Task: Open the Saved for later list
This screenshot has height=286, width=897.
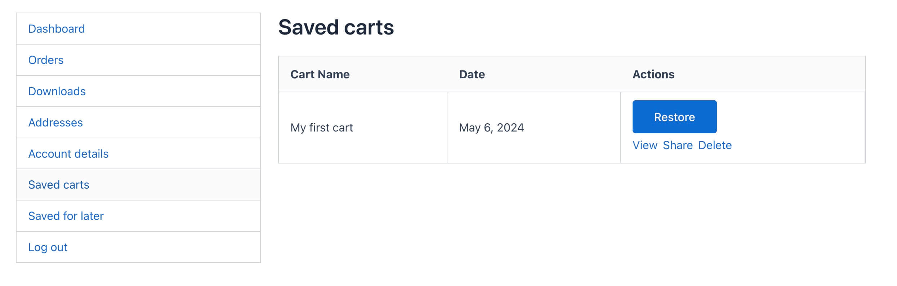Action: pyautogui.click(x=66, y=216)
